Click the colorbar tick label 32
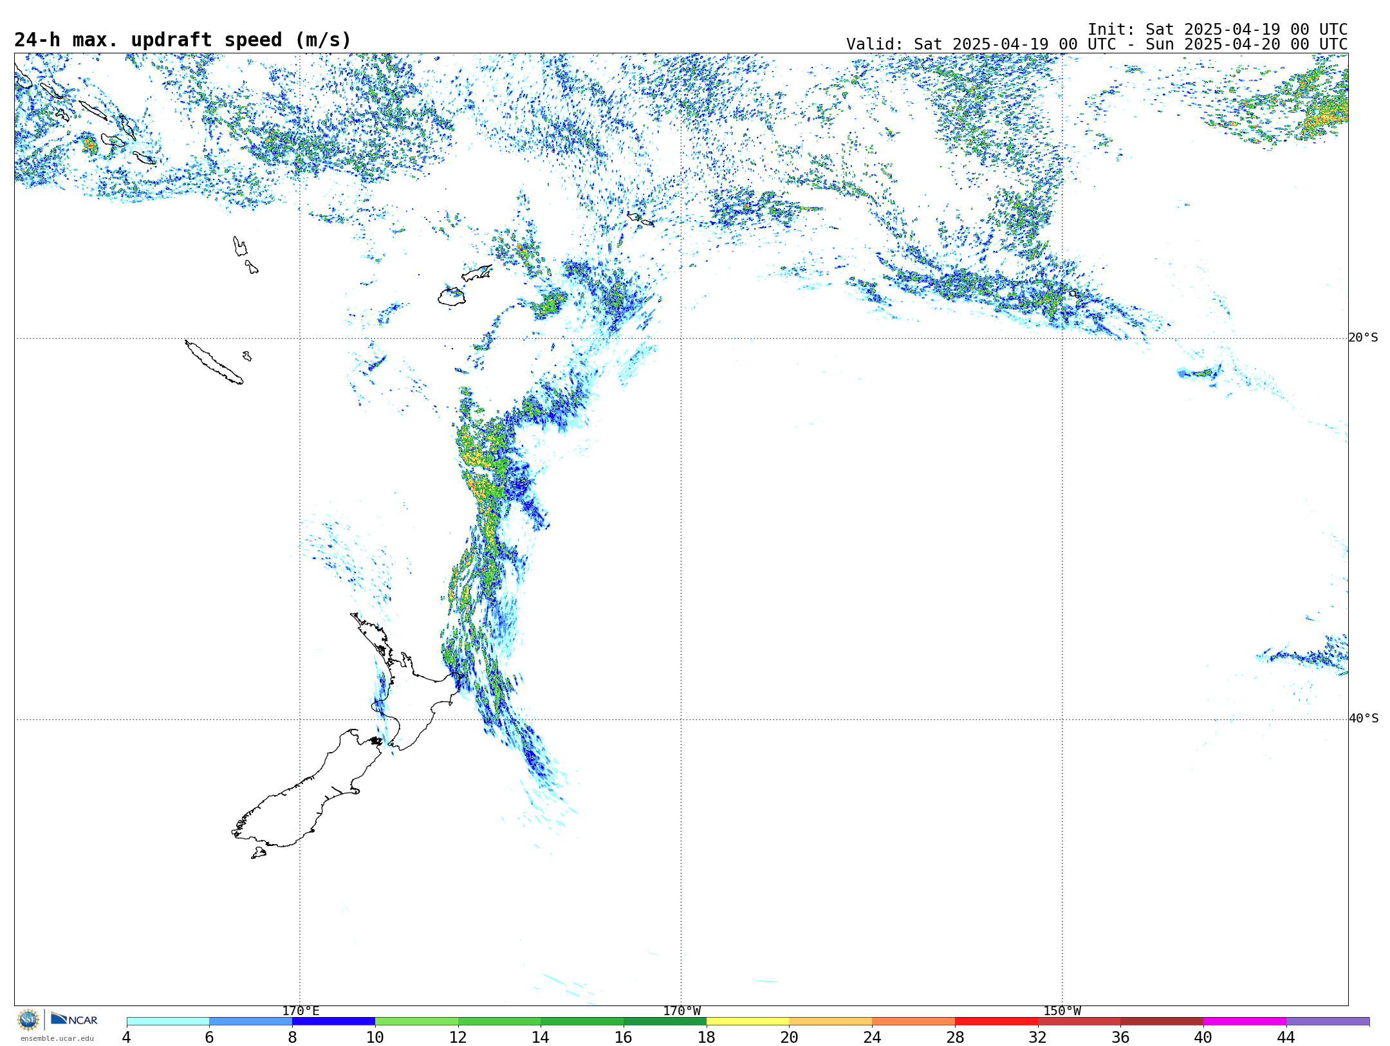This screenshot has width=1390, height=1046. 1038,1037
